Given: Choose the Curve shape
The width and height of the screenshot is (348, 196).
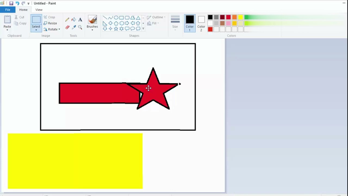Looking at the screenshot, I should (110, 18).
